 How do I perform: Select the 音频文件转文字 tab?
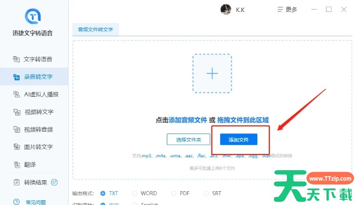96,30
